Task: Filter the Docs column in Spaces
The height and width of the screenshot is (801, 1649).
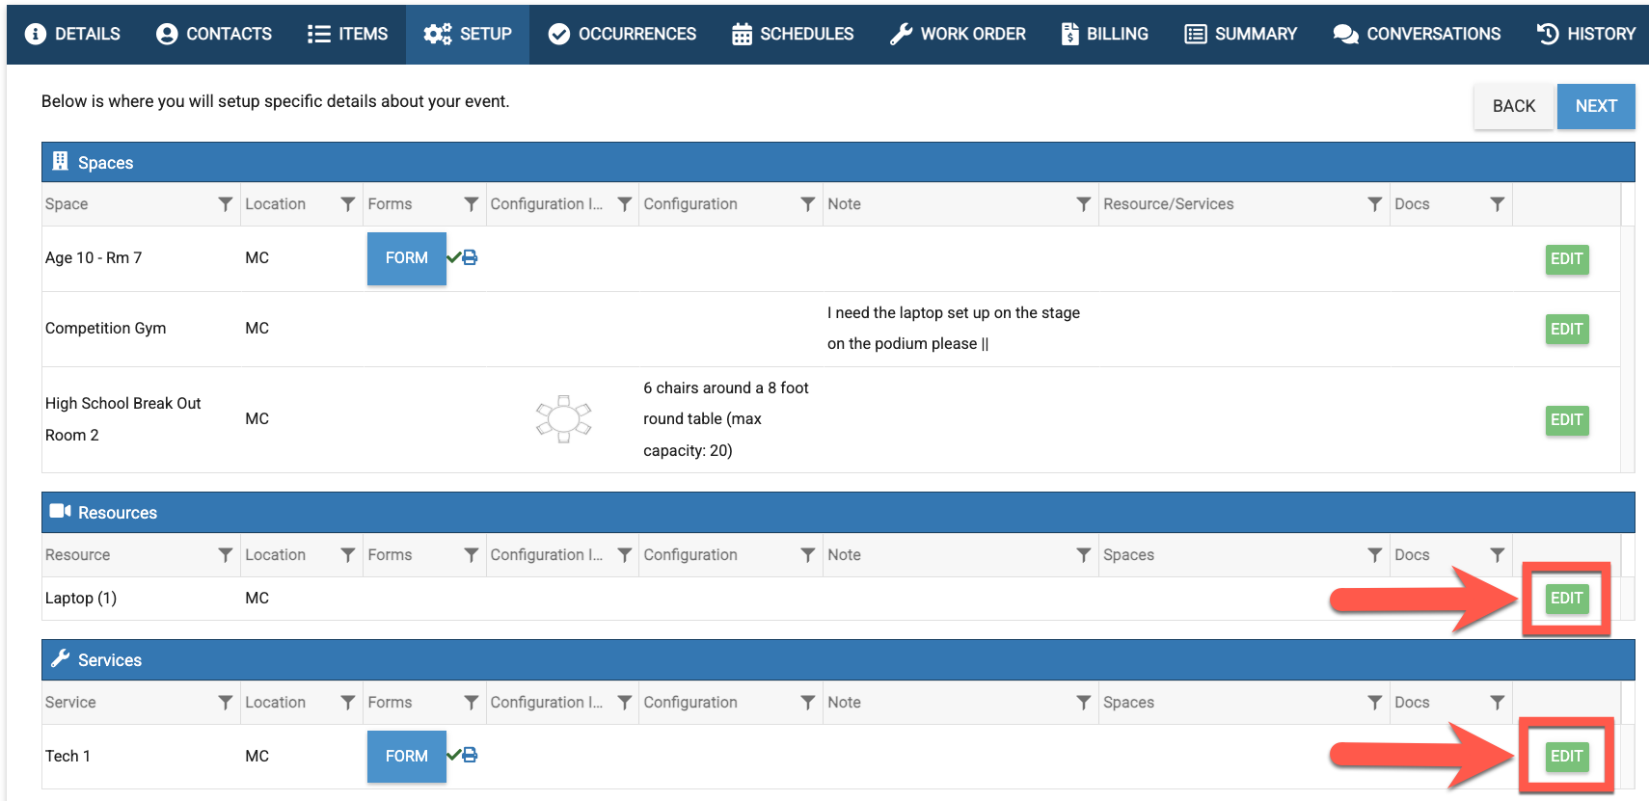Action: [1498, 204]
